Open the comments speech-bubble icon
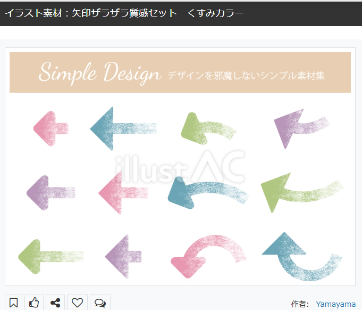 click(100, 303)
